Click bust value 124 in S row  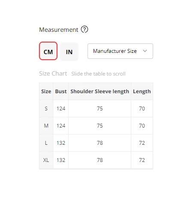[x=61, y=109]
